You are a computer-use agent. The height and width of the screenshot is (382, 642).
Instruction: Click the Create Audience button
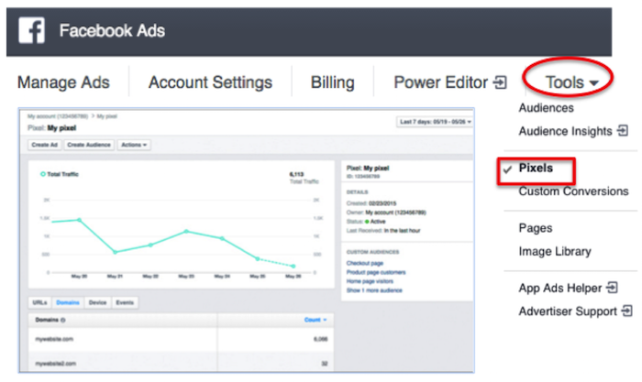tap(89, 145)
